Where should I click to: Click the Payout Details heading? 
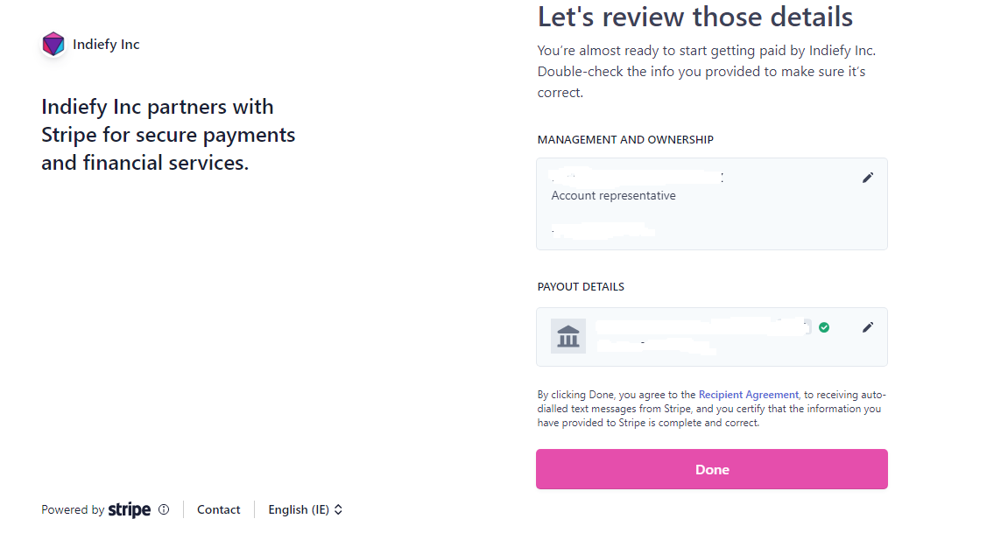point(581,286)
